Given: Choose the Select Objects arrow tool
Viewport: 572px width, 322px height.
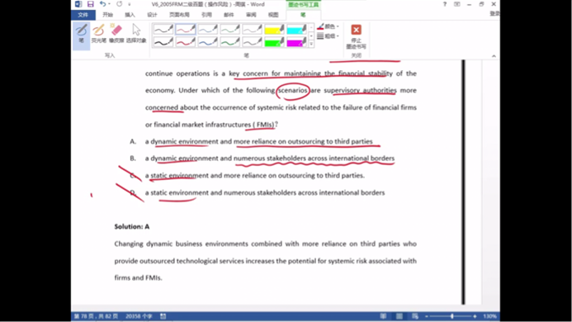Looking at the screenshot, I should point(136,33).
